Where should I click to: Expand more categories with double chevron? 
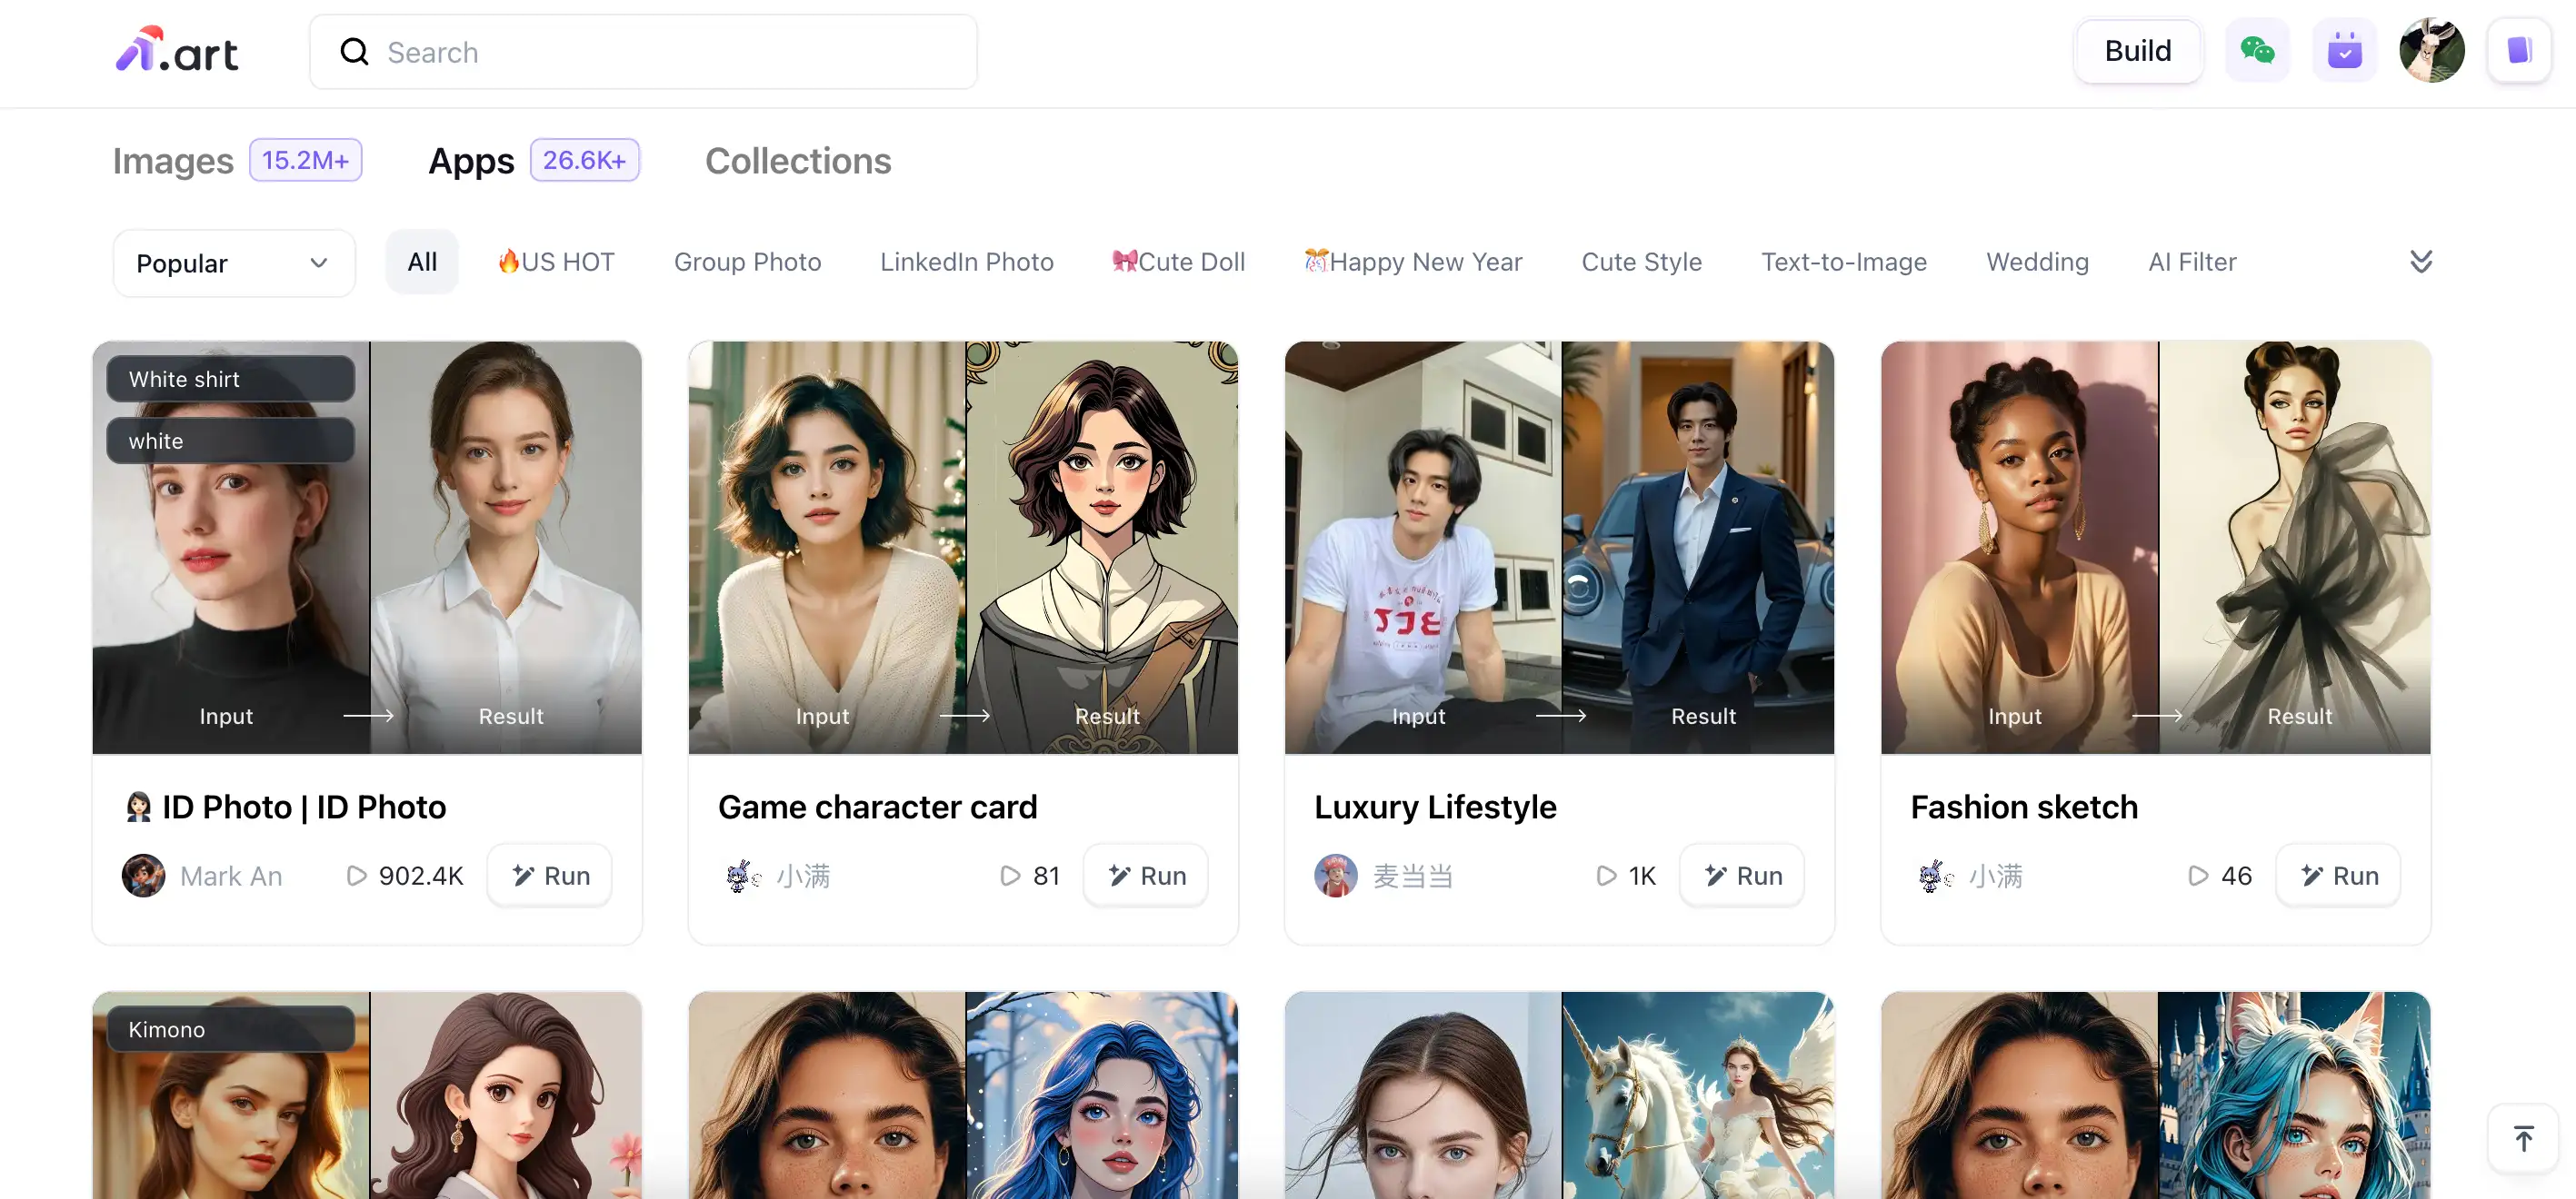[x=2420, y=262]
